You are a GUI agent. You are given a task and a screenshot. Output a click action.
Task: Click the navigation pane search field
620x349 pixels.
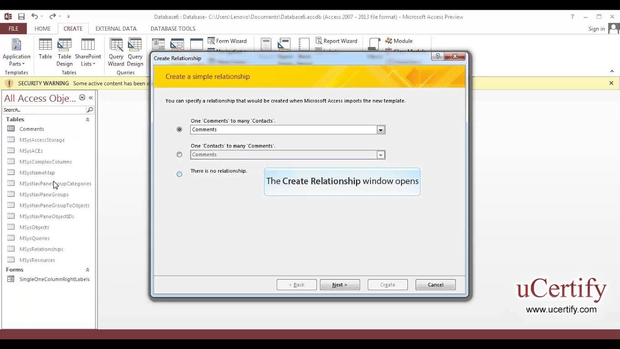coord(44,110)
